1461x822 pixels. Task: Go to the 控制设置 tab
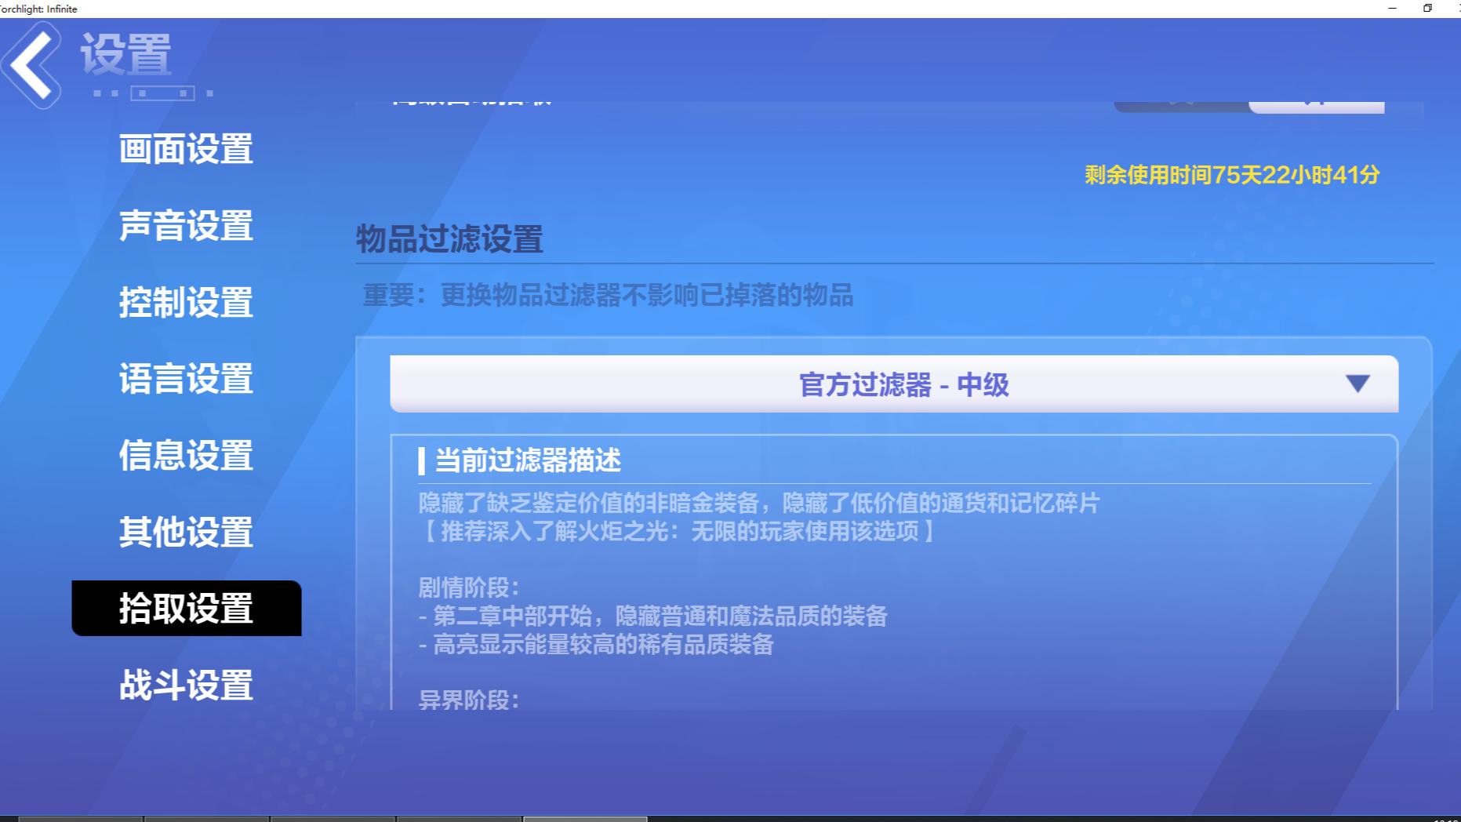point(186,302)
